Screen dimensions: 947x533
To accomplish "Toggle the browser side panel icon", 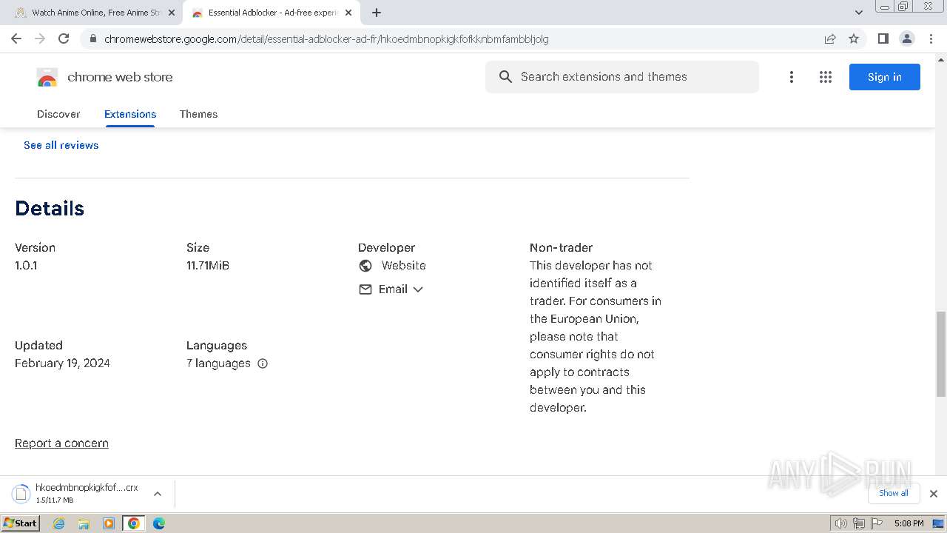I will coord(883,38).
